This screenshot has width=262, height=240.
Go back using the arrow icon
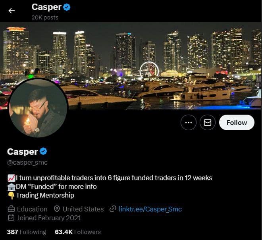point(12,11)
